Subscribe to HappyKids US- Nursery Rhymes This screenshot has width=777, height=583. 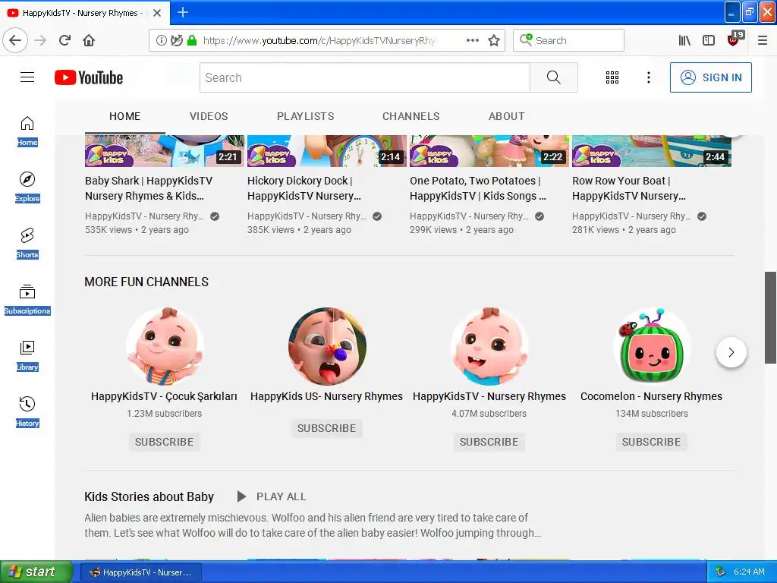326,428
